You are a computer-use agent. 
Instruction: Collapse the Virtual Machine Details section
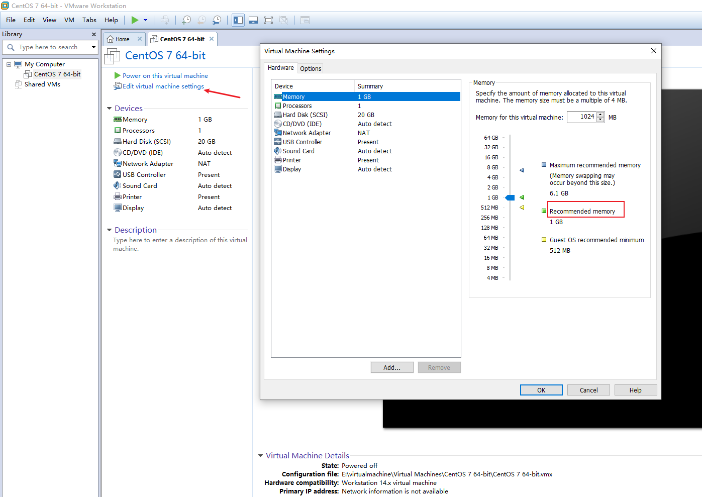[260, 456]
